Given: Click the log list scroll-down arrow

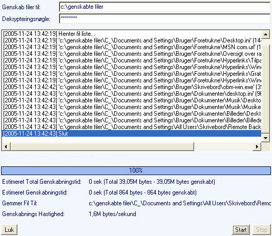Looking at the screenshot, I should (x=265, y=138).
